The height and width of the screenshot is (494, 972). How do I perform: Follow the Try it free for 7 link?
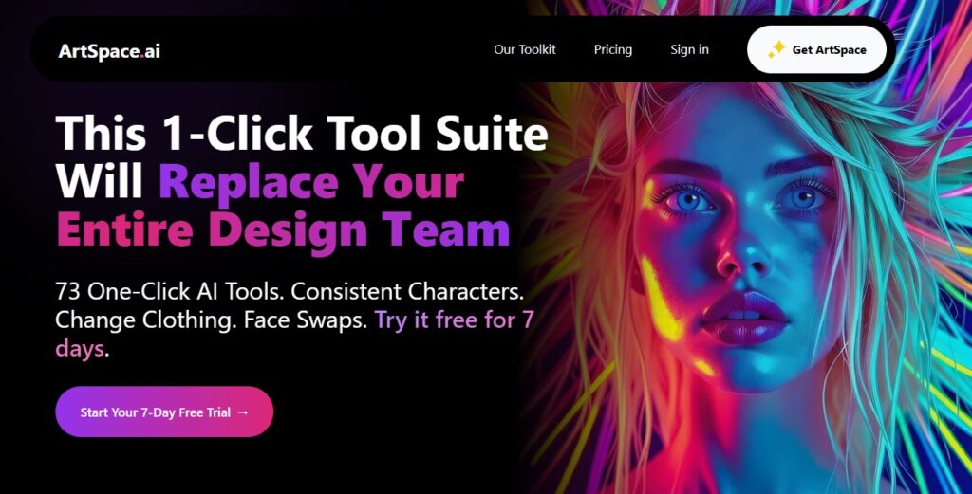(455, 320)
